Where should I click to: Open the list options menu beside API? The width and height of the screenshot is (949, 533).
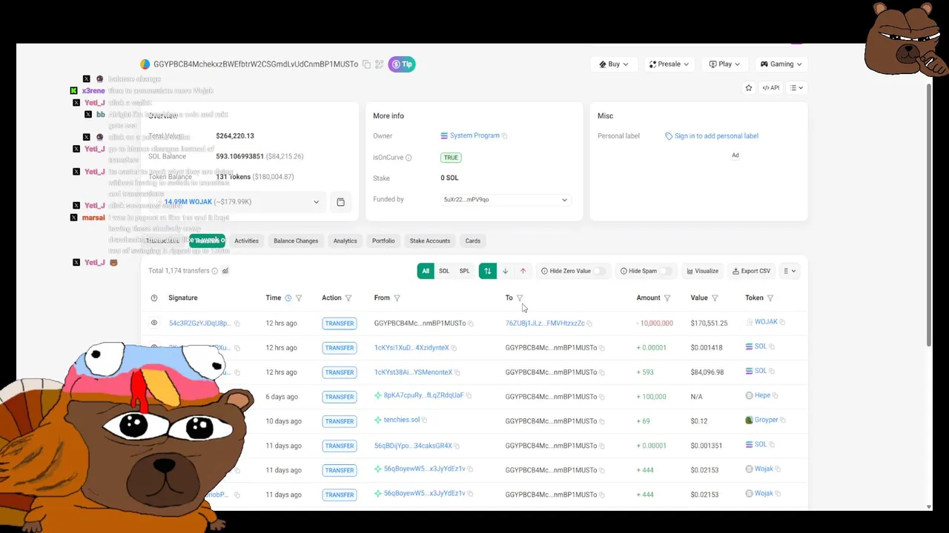point(797,88)
